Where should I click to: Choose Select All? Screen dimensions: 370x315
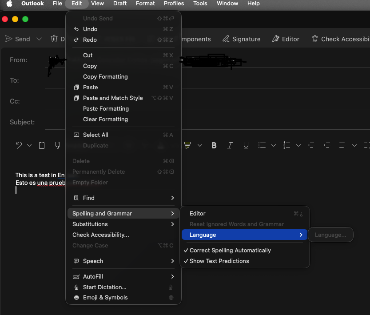click(x=123, y=135)
